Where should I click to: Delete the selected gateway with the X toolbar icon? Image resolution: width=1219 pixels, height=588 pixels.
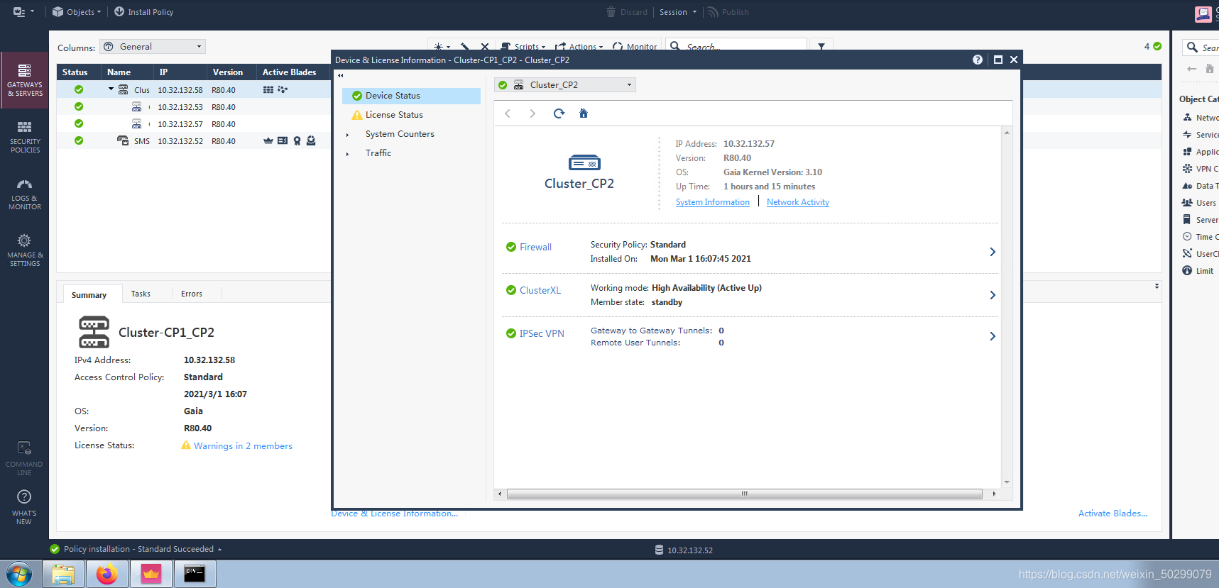[x=485, y=47]
